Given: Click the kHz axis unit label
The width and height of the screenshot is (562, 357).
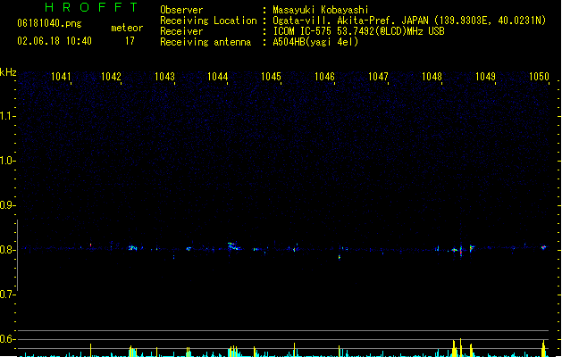Looking at the screenshot, I should [8, 72].
